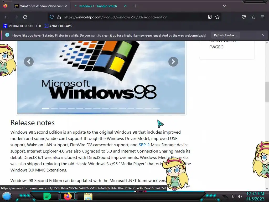
Task: Open the tracking protection shield
Action: click(52, 17)
